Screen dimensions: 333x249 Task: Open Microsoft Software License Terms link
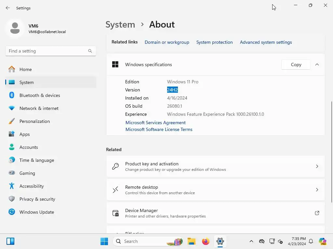pyautogui.click(x=159, y=129)
